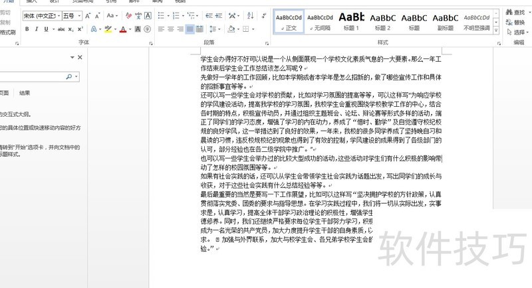Viewport: 532px width, 288px height.
Task: Expand the styles gallery list
Action: (x=497, y=31)
